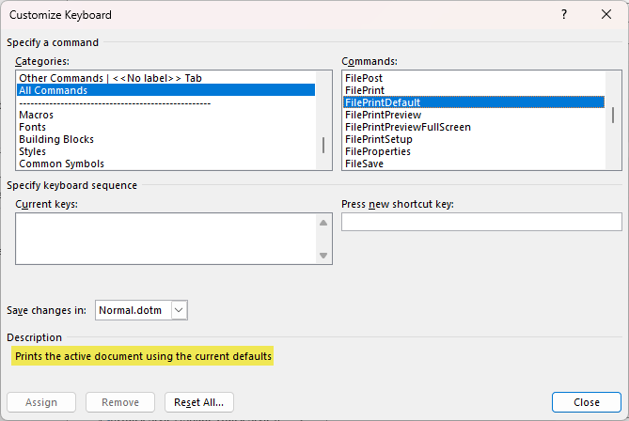The image size is (629, 421).
Task: Click the Reset All button
Action: 199,402
